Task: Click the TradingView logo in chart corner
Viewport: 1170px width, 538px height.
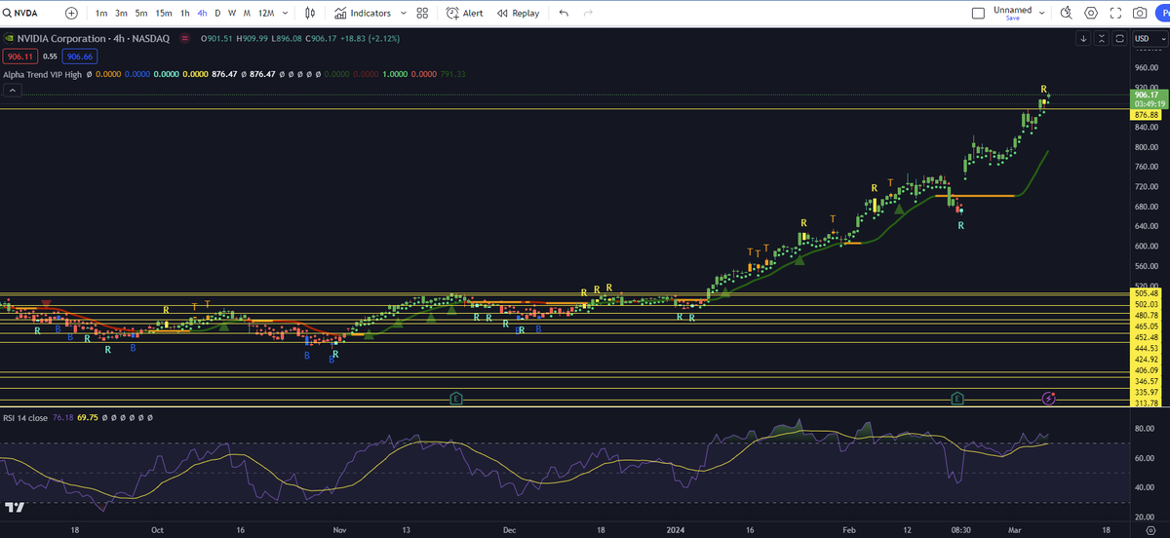Action: (x=15, y=508)
